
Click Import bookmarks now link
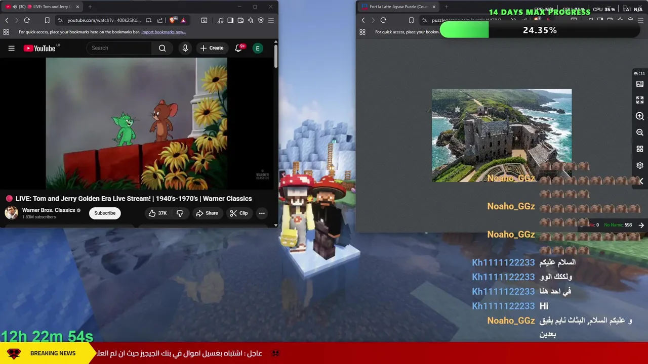(x=164, y=32)
